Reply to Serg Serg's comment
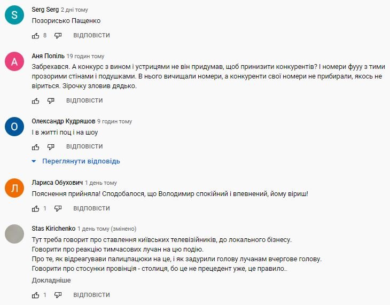The width and height of the screenshot is (390, 305). tap(91, 35)
